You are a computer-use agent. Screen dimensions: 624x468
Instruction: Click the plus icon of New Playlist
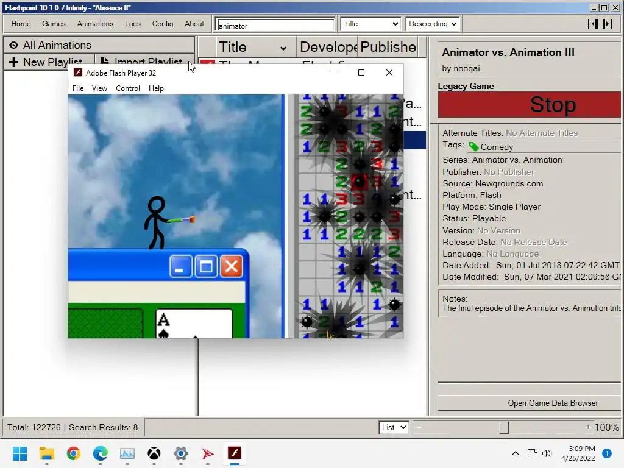point(13,63)
